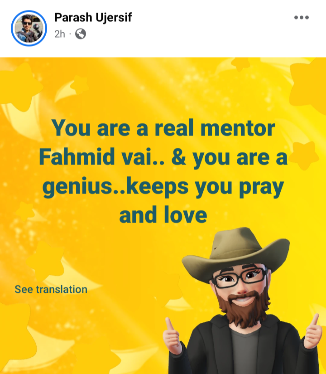Screen dimensions: 326x374
Task: Click the globe public privacy icon
Action: [x=81, y=34]
